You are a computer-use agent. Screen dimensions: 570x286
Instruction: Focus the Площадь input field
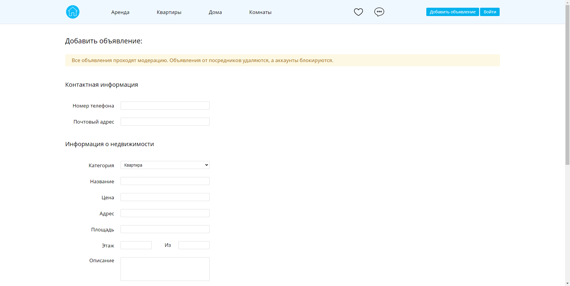[165, 229]
